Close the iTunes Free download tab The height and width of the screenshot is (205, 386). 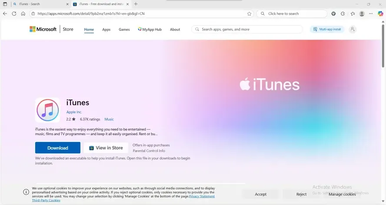127,4
